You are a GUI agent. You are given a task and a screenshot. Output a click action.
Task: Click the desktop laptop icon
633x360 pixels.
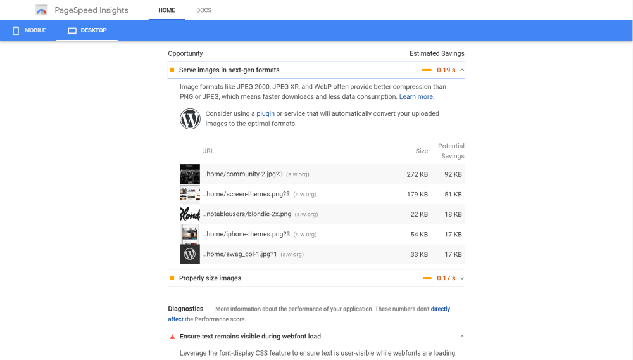(72, 30)
